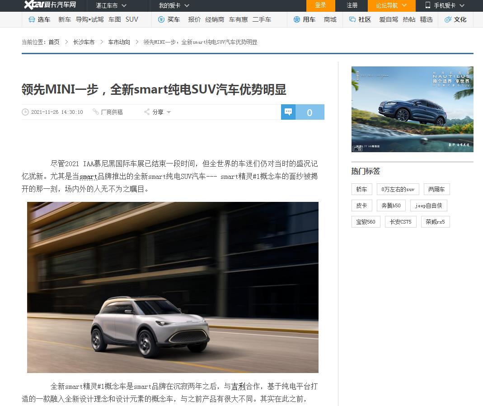Open the 经销商 menu item
This screenshot has height=406, width=483.
click(x=215, y=20)
